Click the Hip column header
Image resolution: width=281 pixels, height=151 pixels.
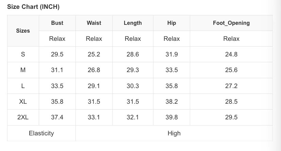tap(172, 23)
